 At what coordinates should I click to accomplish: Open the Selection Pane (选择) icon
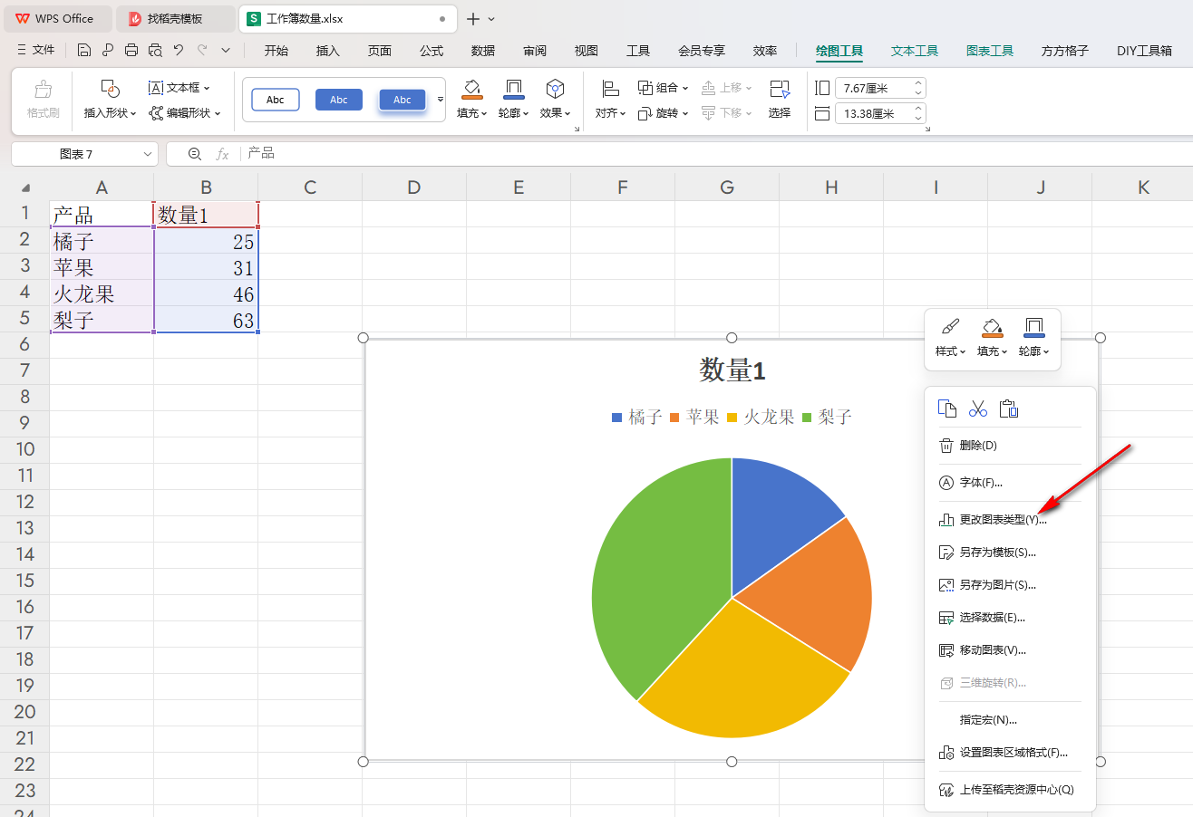[780, 88]
